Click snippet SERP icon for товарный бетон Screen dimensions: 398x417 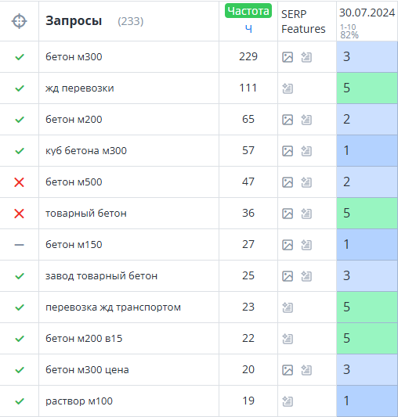[306, 214]
